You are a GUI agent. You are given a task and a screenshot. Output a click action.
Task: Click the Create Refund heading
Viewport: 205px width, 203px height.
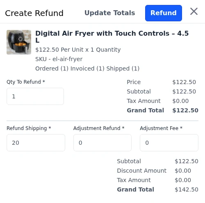pyautogui.click(x=34, y=13)
